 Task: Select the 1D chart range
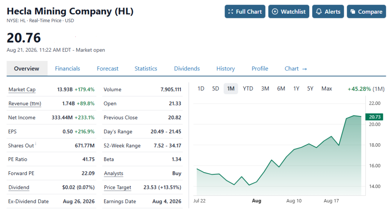click(201, 89)
